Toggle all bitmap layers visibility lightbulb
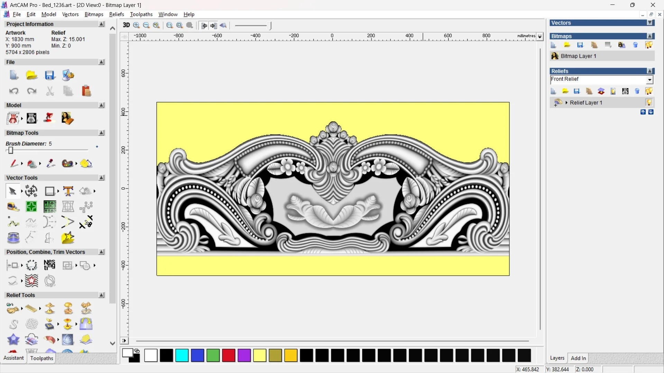The width and height of the screenshot is (664, 373). (x=649, y=45)
